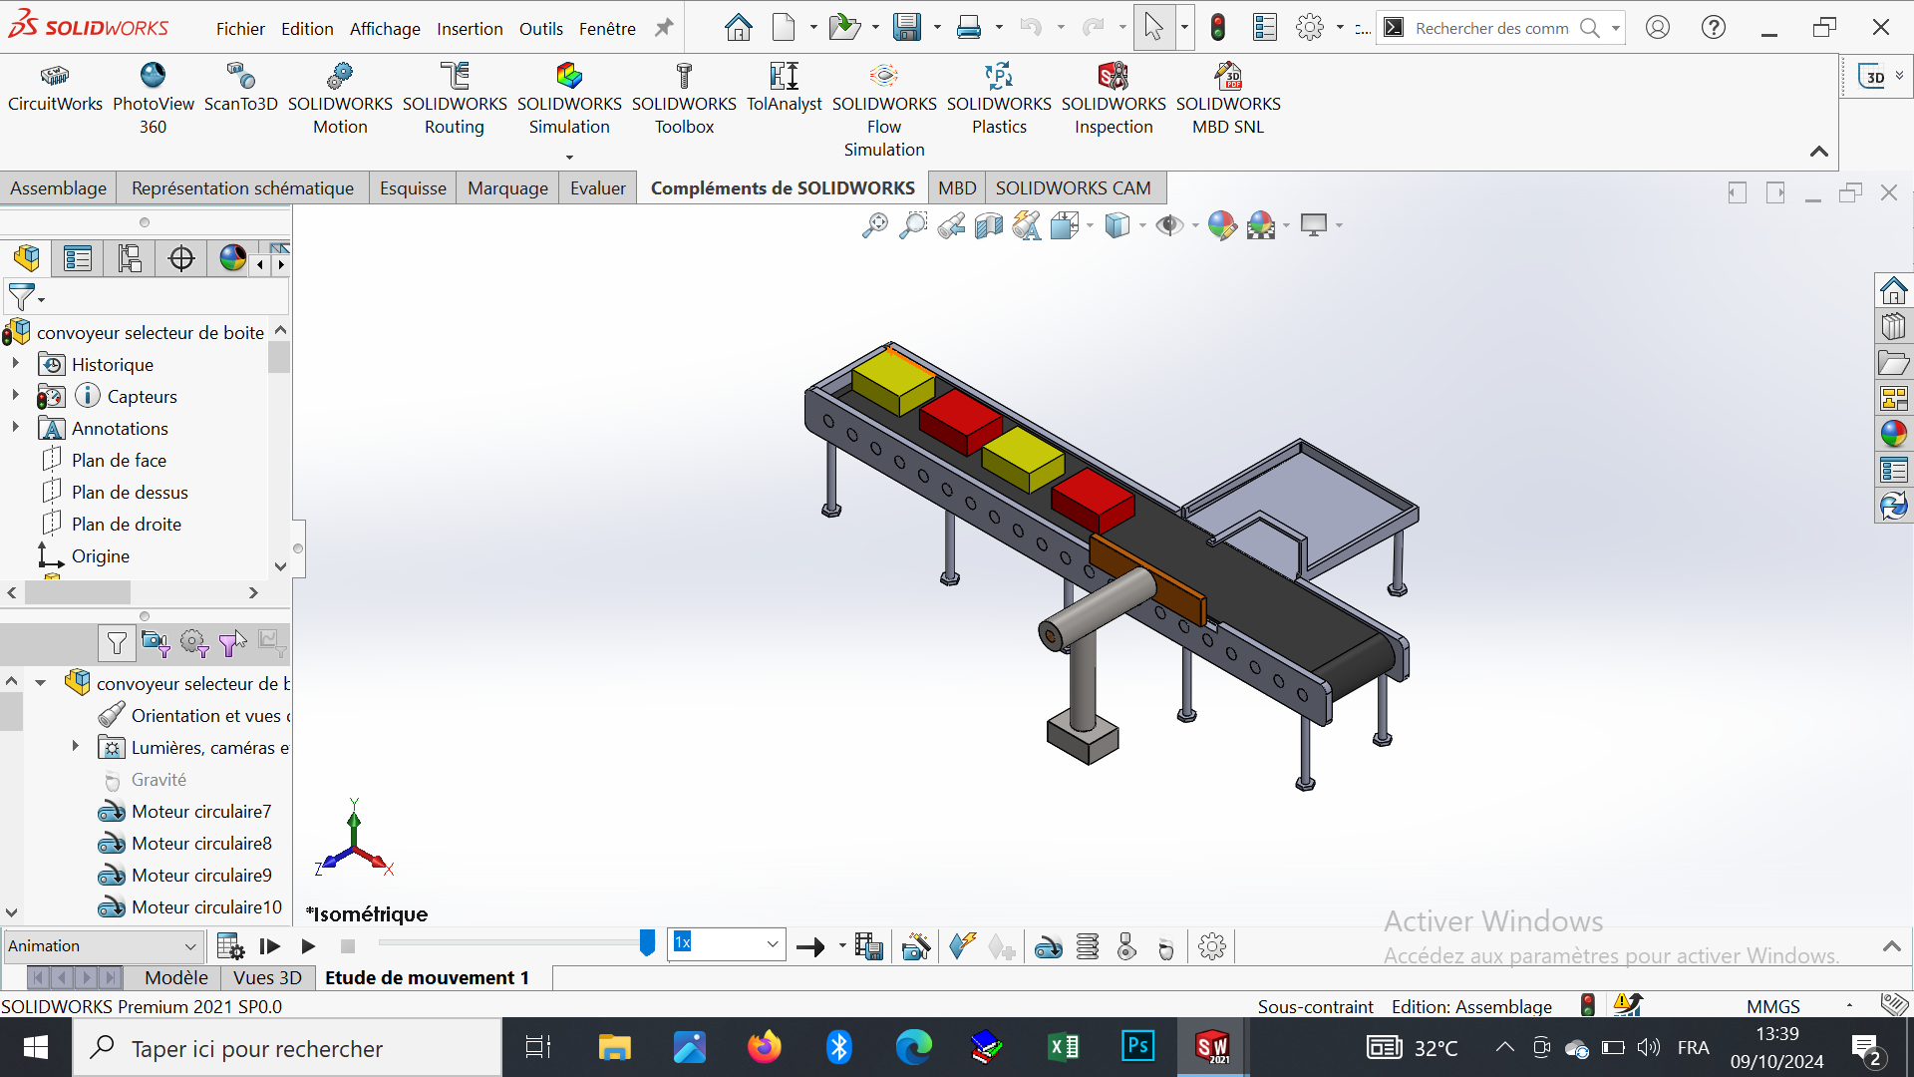
Task: Click the feature tree horizontal scrollbar thumb
Action: 78,592
